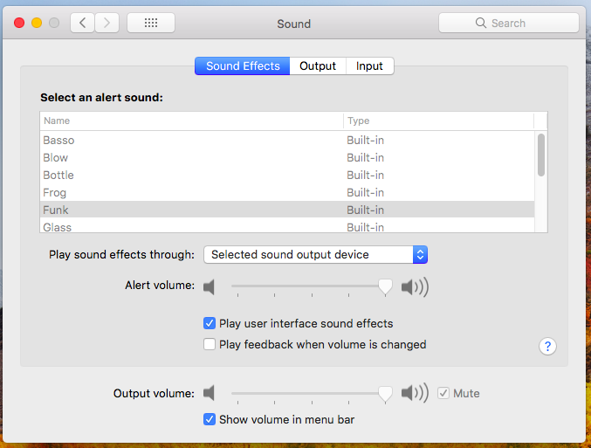The width and height of the screenshot is (591, 448).
Task: Select the Sound Effects tab
Action: pos(243,66)
